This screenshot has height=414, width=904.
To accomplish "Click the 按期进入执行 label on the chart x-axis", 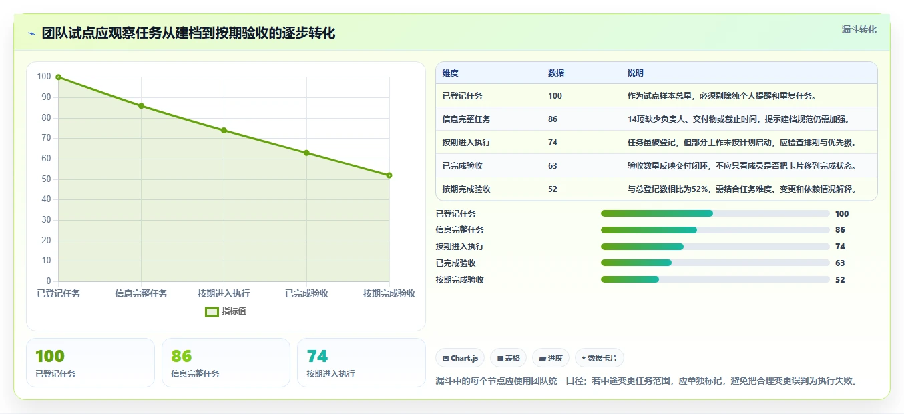I will point(224,293).
